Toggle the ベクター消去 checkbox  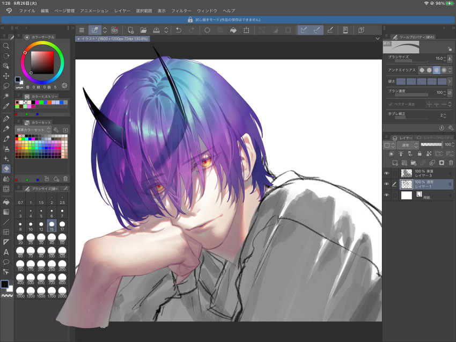(391, 104)
